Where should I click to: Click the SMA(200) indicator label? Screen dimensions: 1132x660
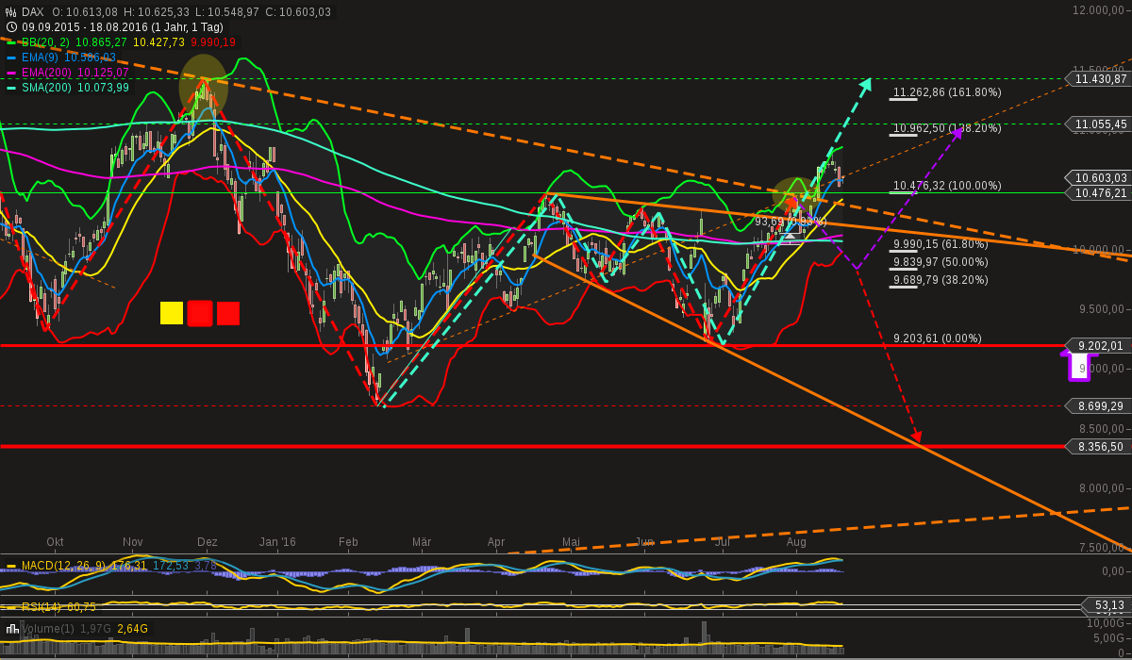[46, 88]
